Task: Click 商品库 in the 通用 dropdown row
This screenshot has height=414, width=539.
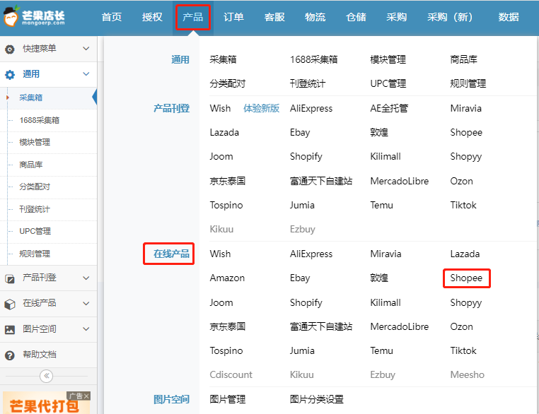Action: (x=464, y=59)
